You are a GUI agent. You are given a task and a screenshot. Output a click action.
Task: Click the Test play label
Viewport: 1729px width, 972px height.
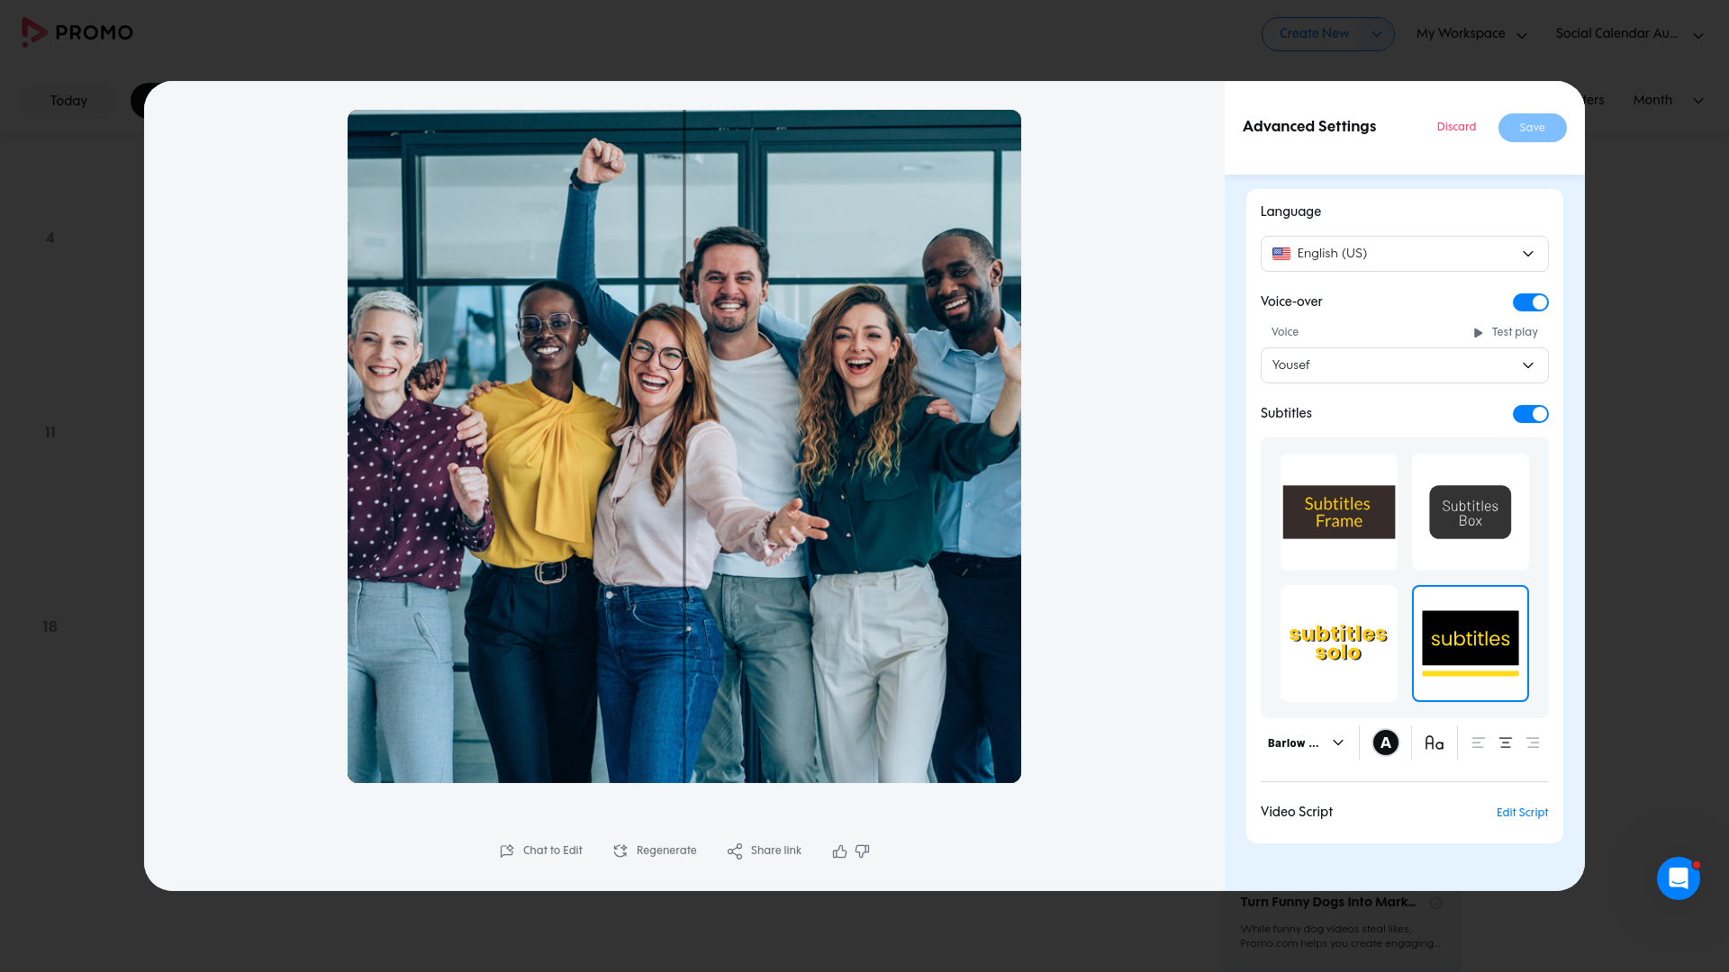coord(1515,332)
